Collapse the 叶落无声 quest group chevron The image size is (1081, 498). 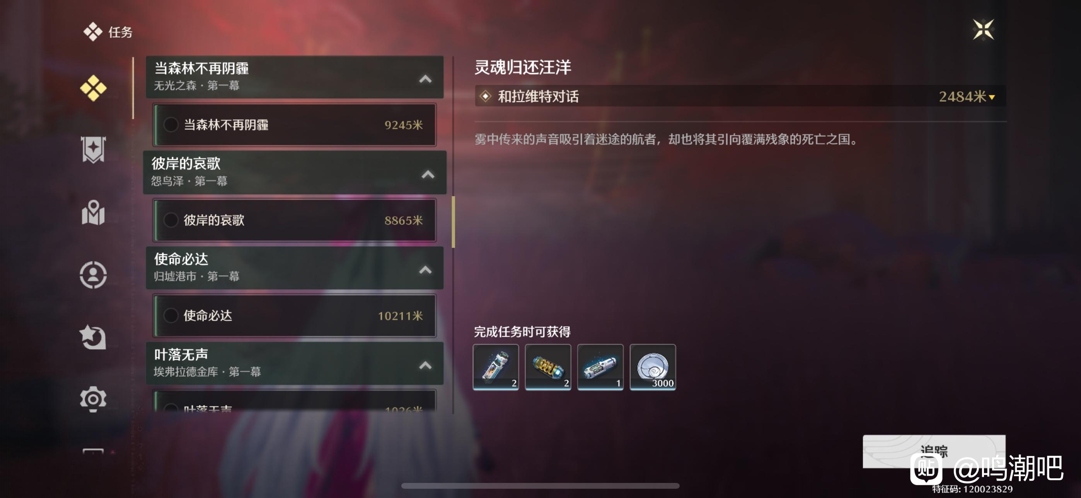pyautogui.click(x=425, y=365)
